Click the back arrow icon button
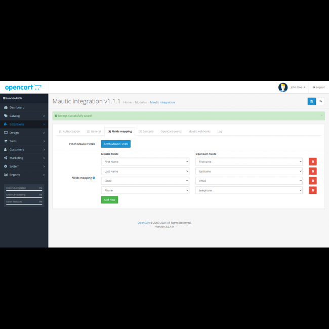The image size is (329, 329). coord(320,101)
